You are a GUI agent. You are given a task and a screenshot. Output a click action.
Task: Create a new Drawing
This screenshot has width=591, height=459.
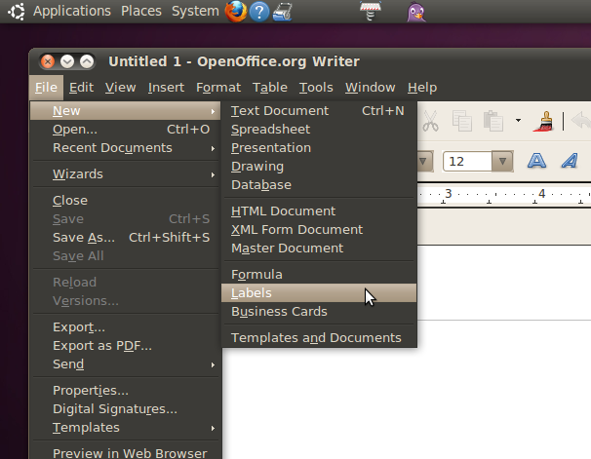(x=319, y=166)
